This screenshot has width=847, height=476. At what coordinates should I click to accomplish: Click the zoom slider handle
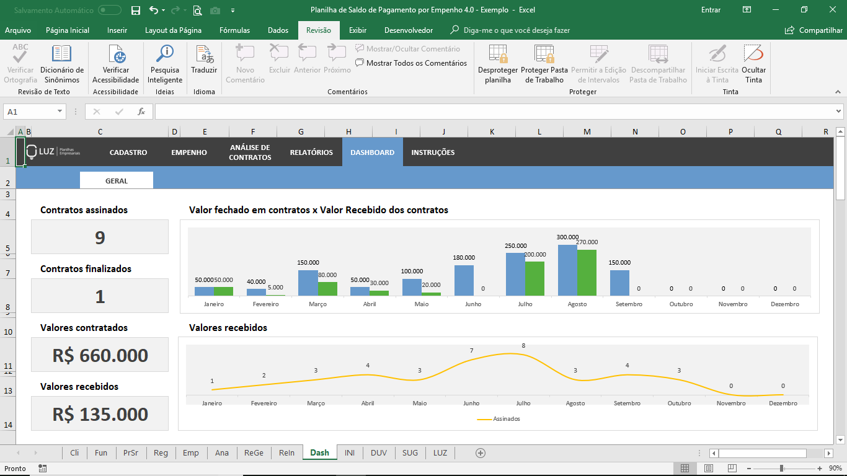click(782, 469)
